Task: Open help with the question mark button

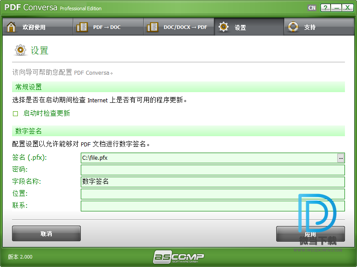Action: (326, 8)
